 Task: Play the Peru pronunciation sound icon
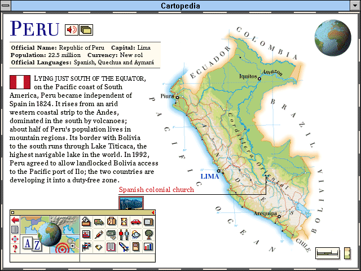[x=72, y=30]
